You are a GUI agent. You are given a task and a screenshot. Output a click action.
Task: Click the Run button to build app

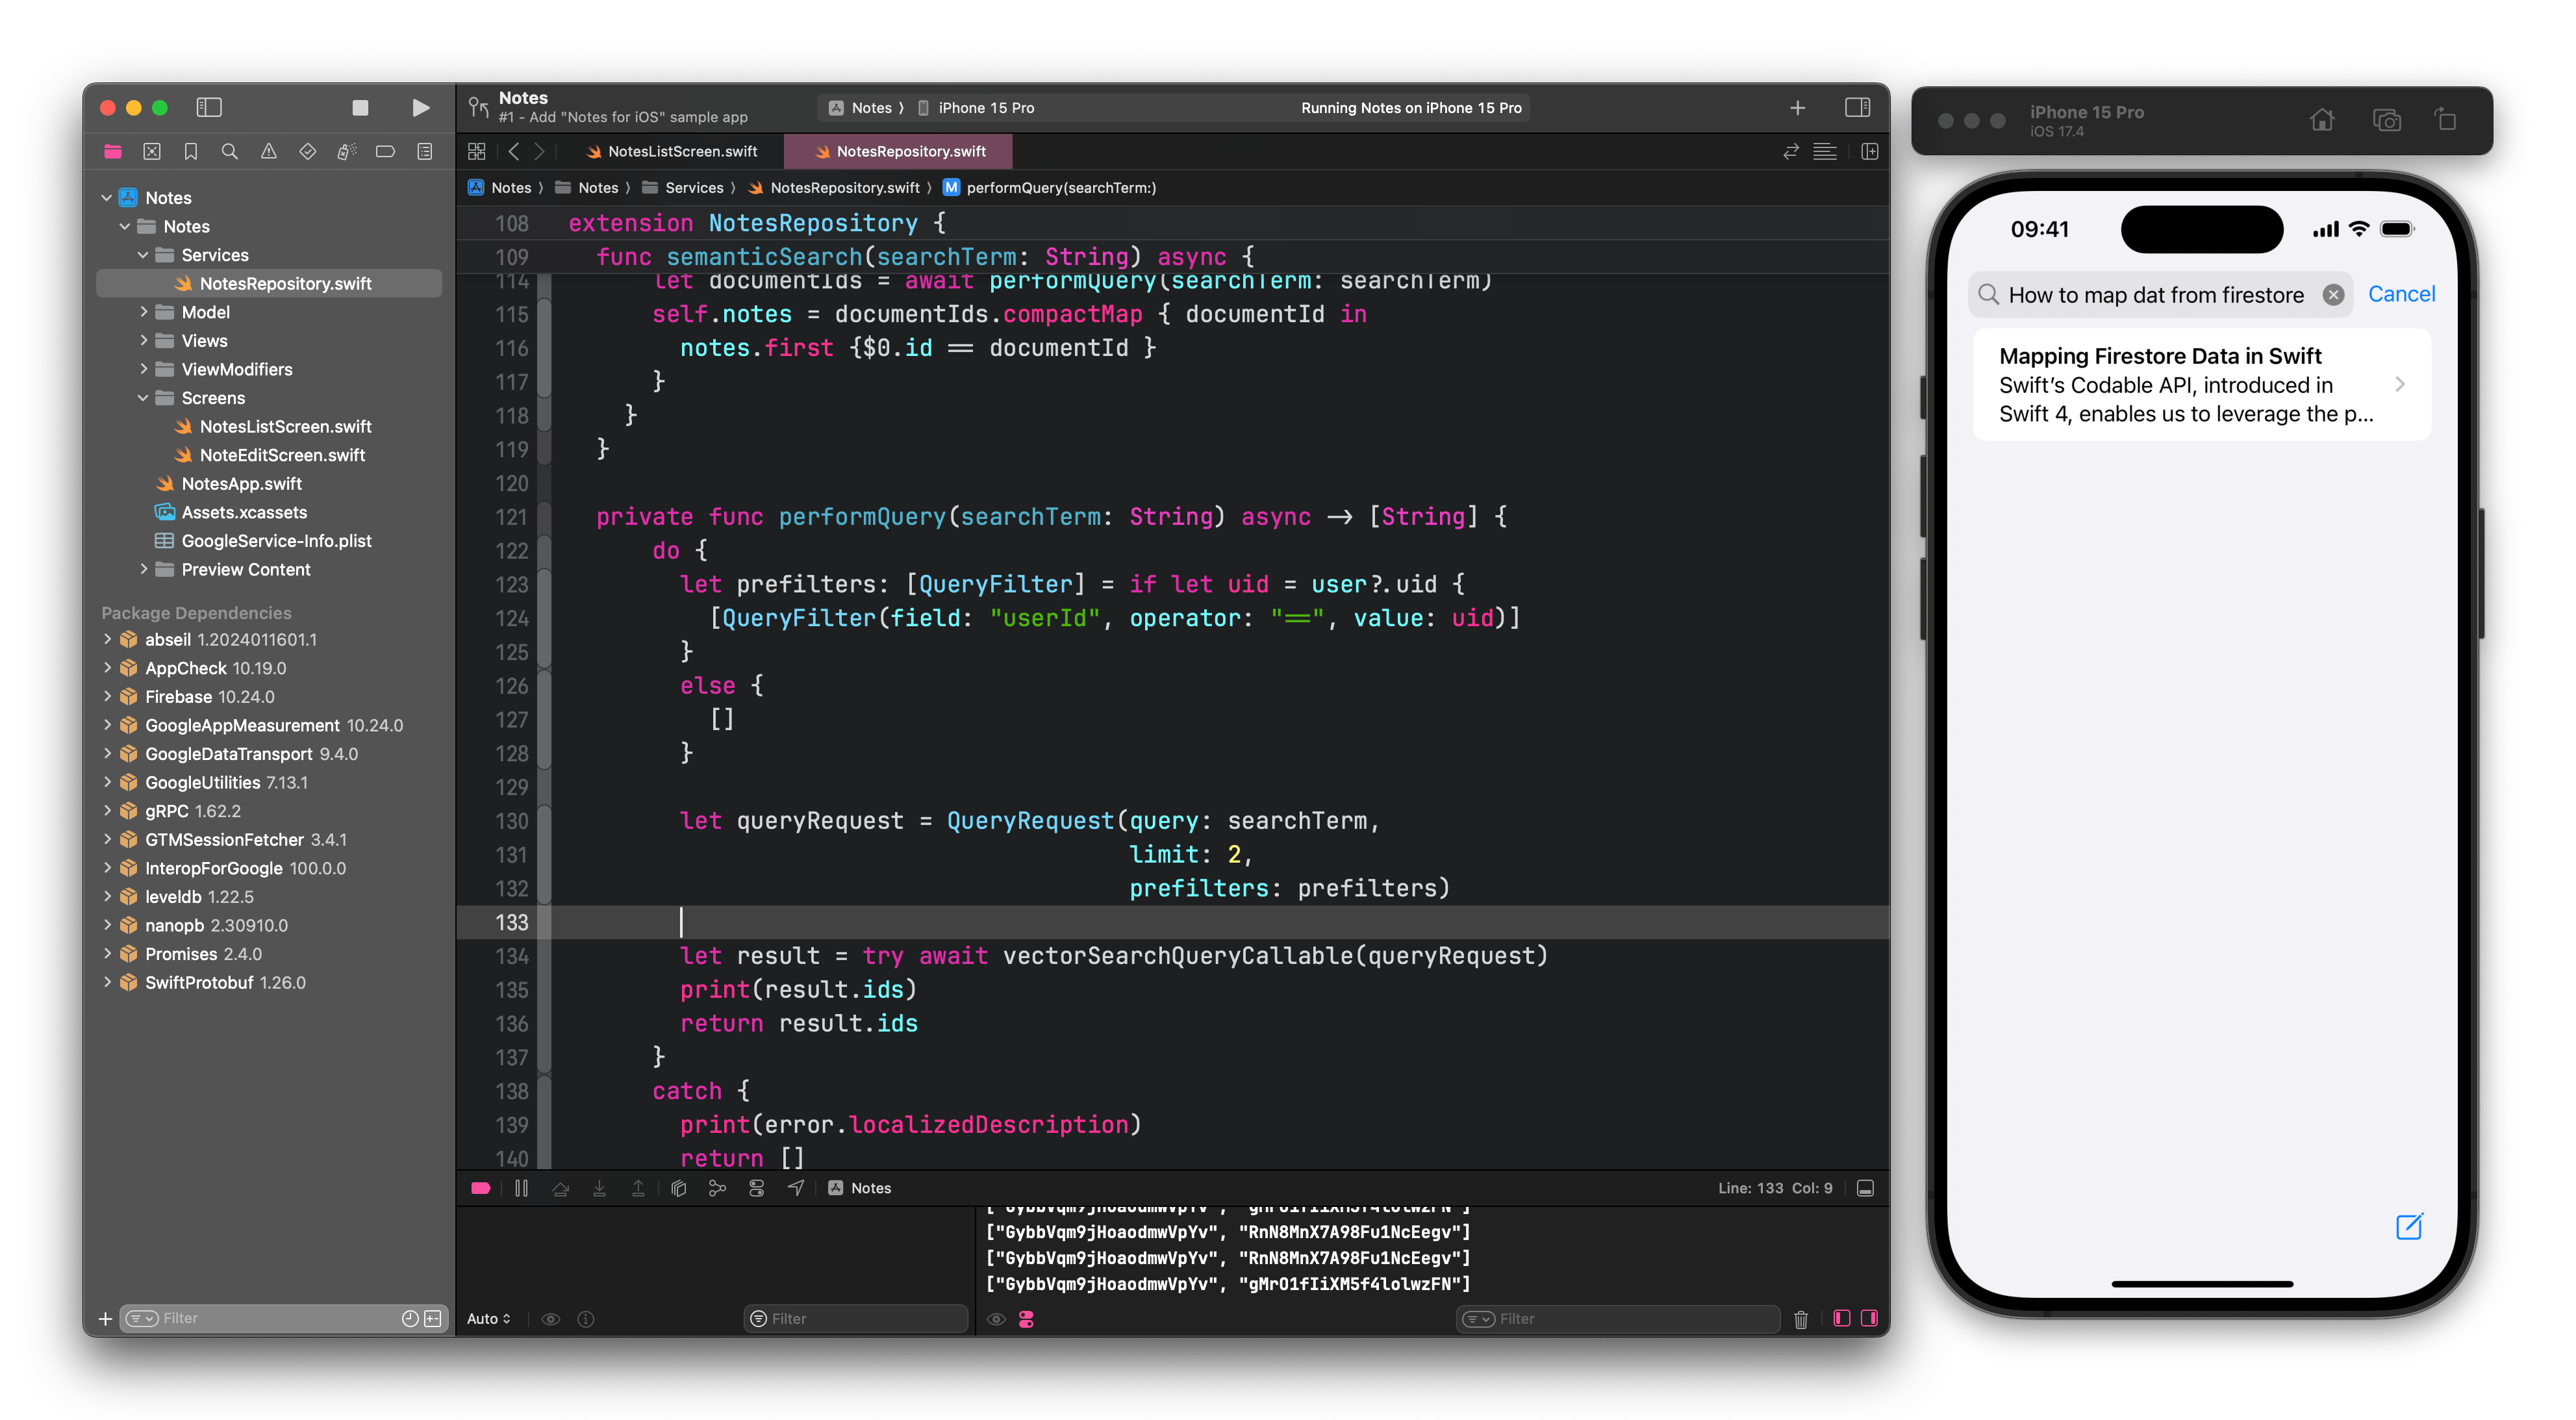coord(421,108)
